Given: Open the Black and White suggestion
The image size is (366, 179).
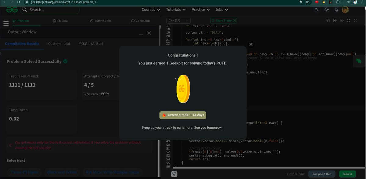Looking at the screenshot, I should [x=62, y=172].
